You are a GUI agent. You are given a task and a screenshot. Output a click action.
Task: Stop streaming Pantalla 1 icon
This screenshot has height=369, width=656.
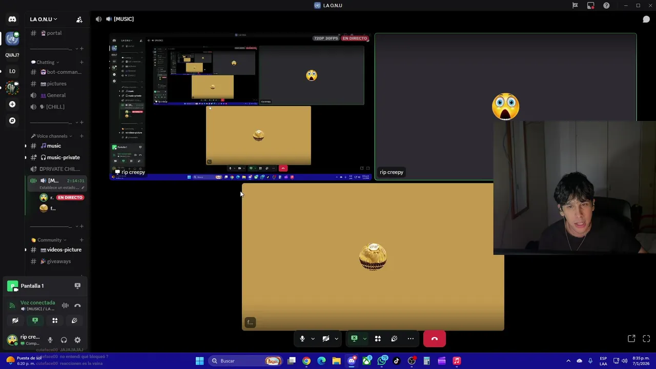(x=77, y=285)
